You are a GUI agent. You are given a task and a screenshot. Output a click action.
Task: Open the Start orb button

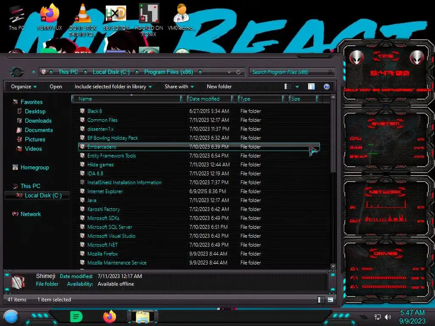[11, 317]
